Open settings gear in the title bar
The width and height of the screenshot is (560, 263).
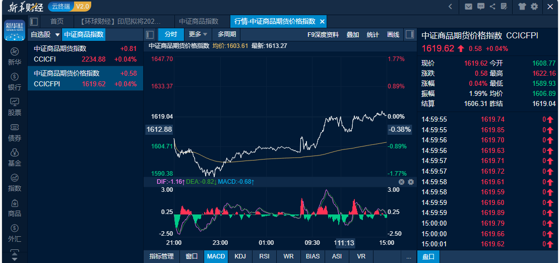[534, 7]
